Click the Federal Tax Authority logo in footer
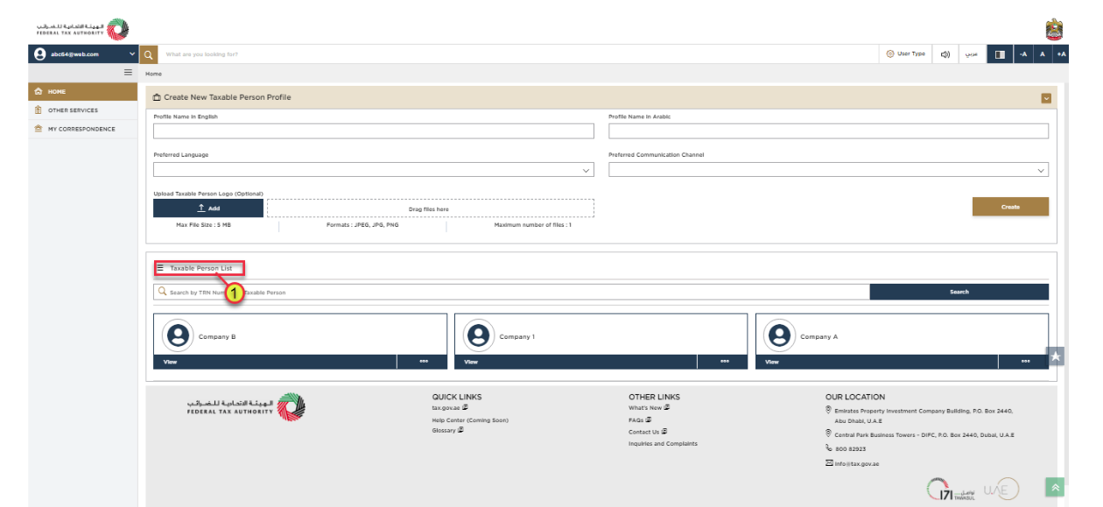 pyautogui.click(x=246, y=407)
